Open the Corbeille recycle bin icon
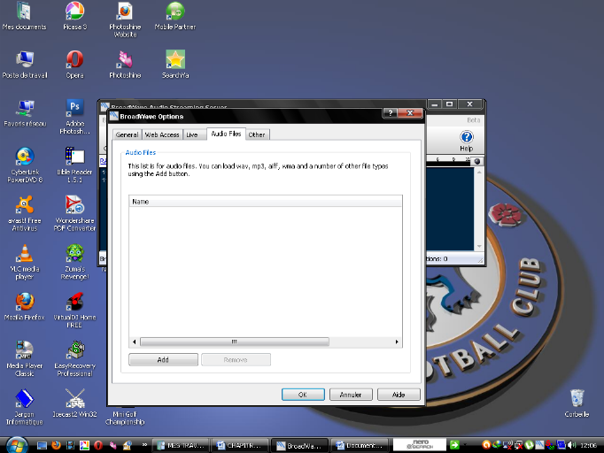 point(577,397)
